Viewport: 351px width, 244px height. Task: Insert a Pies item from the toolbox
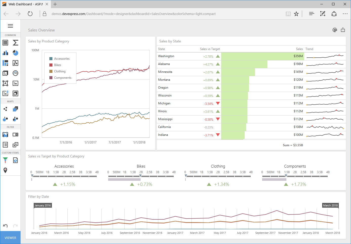coord(15,53)
